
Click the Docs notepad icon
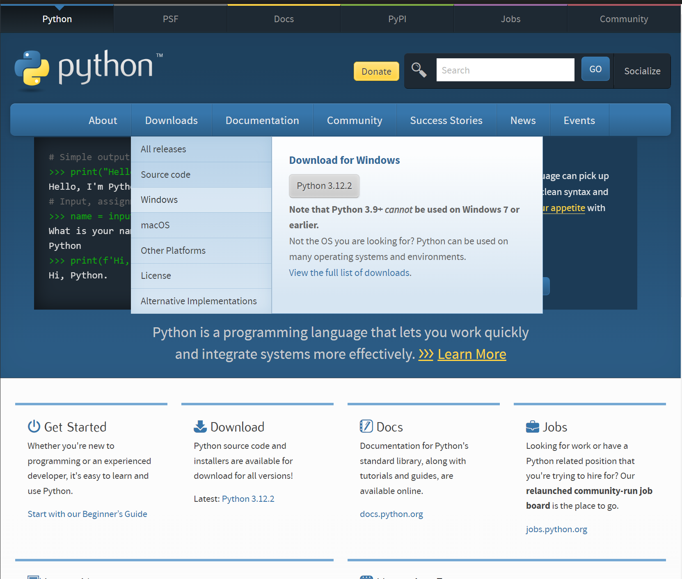click(x=366, y=426)
